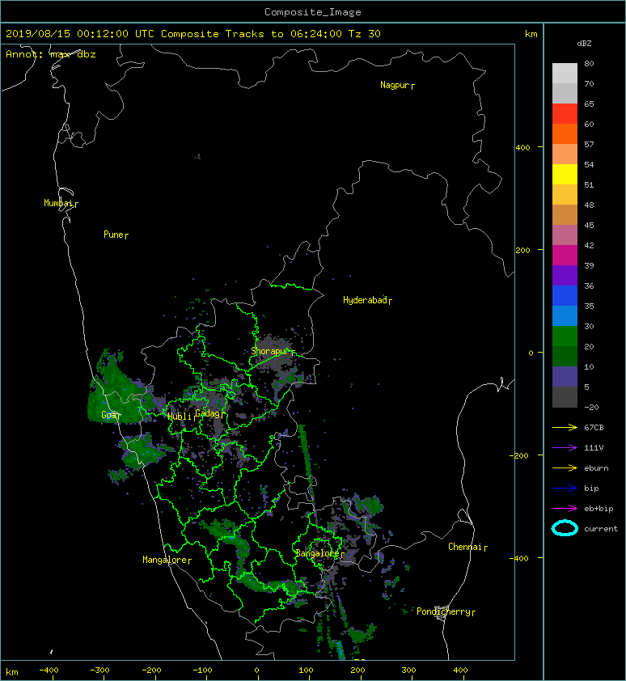The height and width of the screenshot is (681, 626).
Task: Click the 39 dBZ purple swatch
Action: pyautogui.click(x=565, y=275)
